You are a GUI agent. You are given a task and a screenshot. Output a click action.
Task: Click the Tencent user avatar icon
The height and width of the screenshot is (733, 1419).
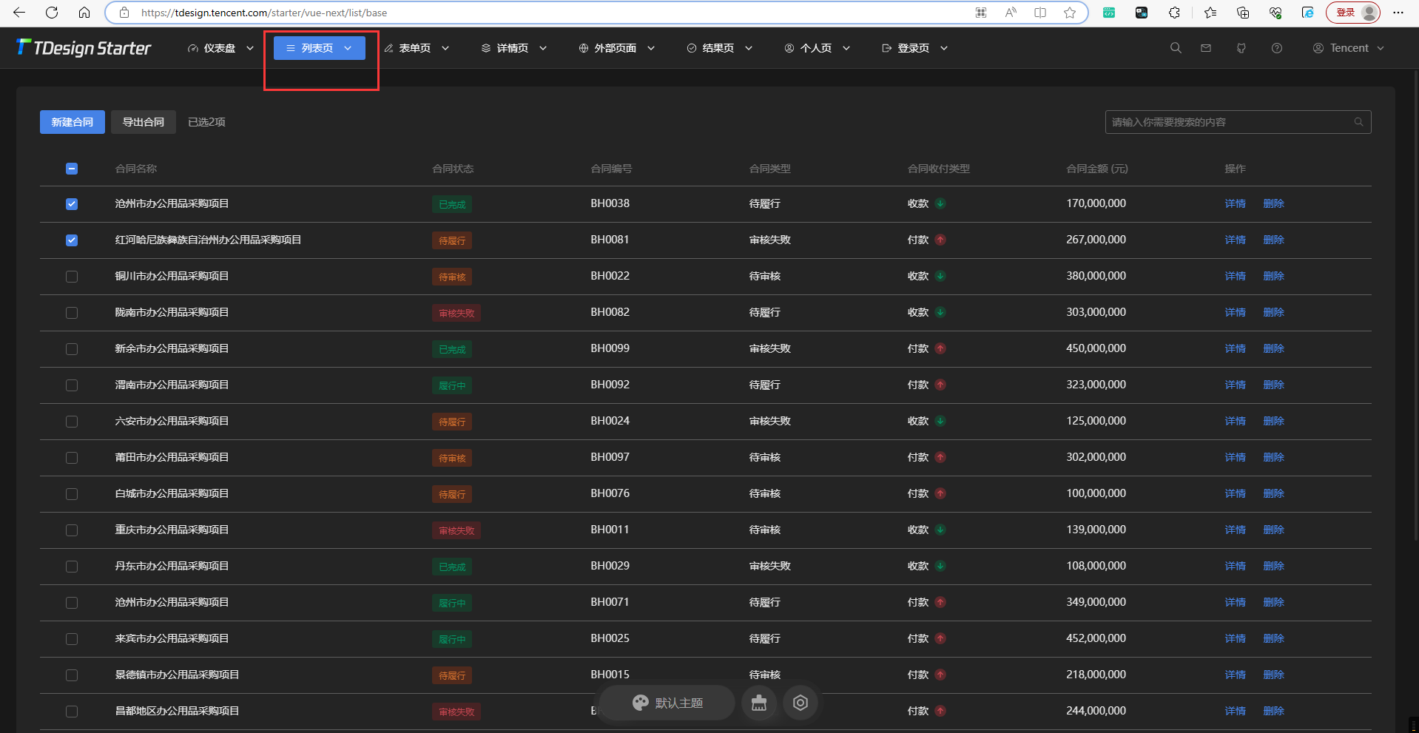tap(1318, 47)
